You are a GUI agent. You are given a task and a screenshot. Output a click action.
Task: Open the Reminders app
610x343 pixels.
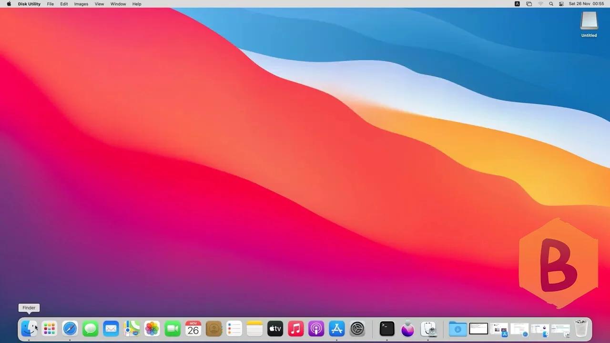234,328
